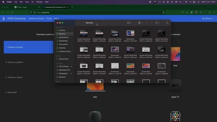Select the Sideloadly volume in the sidebar
Image resolution: width=217 pixels, height=122 pixels.
coord(64,74)
